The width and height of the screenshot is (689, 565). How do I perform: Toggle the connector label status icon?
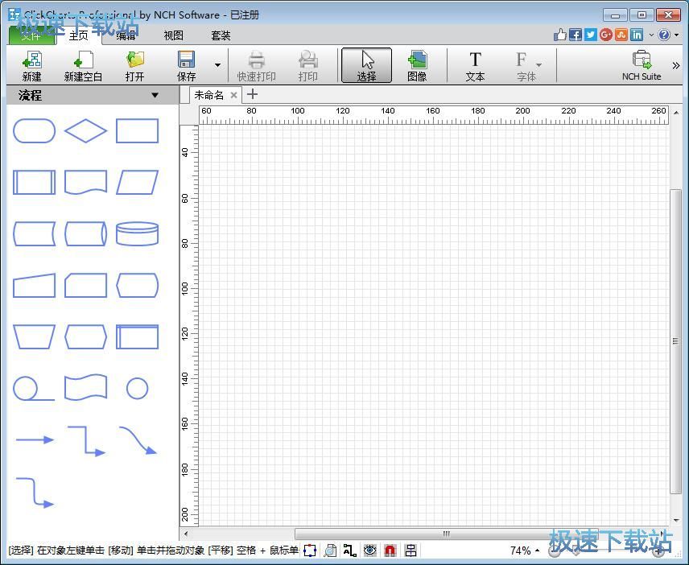350,550
